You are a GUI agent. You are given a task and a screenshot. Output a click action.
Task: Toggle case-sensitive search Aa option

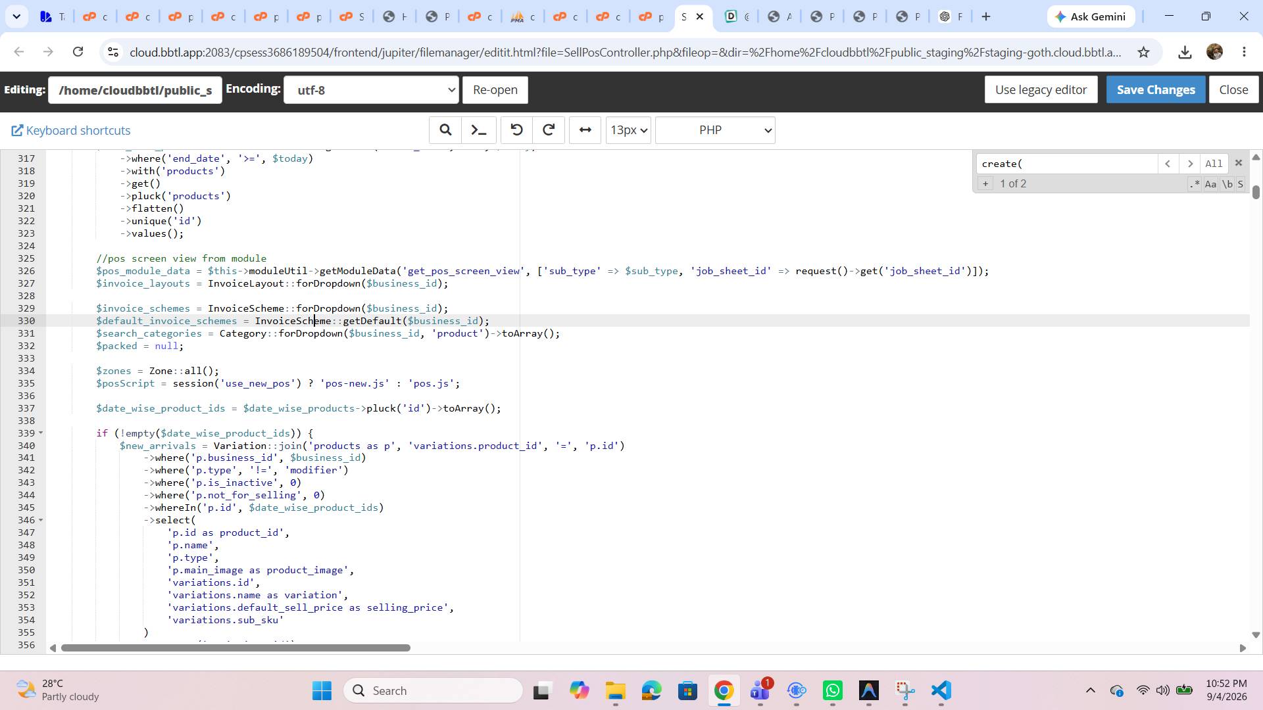coord(1210,184)
